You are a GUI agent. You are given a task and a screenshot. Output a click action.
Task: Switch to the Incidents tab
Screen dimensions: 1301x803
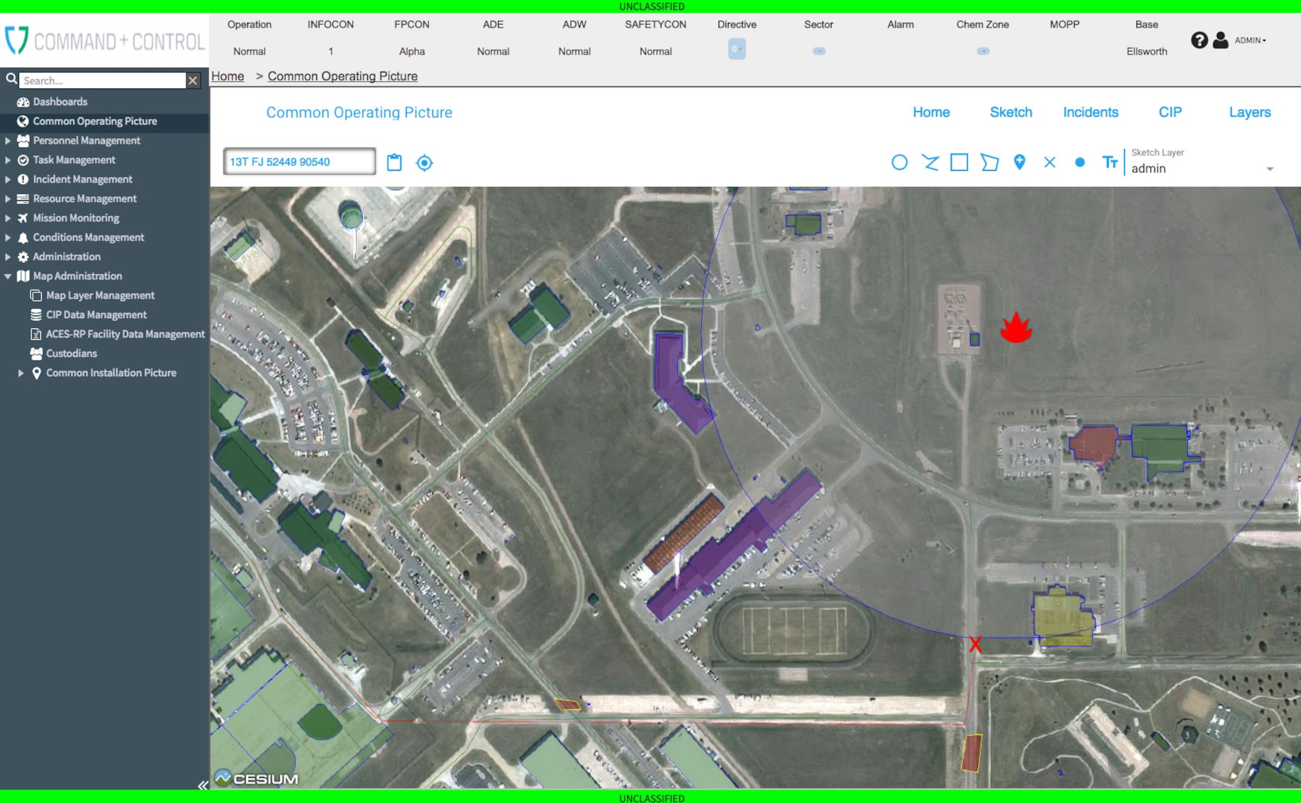pyautogui.click(x=1091, y=113)
